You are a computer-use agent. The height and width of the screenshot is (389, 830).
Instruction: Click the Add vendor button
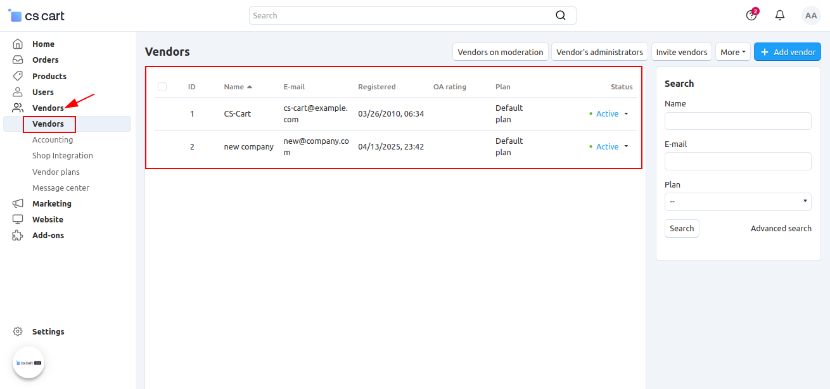(788, 52)
